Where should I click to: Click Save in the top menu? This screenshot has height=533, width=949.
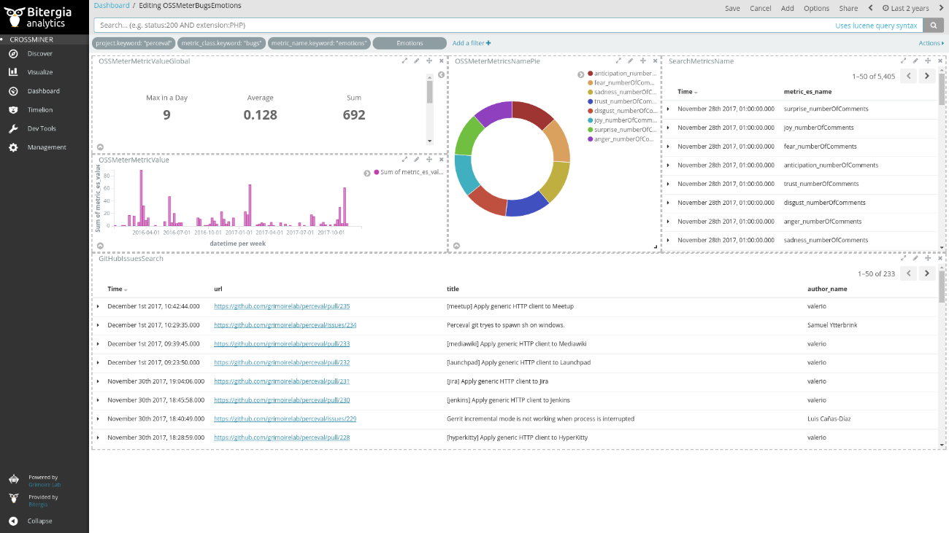click(x=732, y=8)
